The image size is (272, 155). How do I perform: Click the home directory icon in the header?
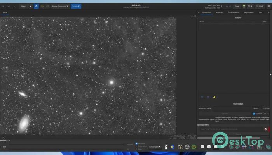coord(36,7)
